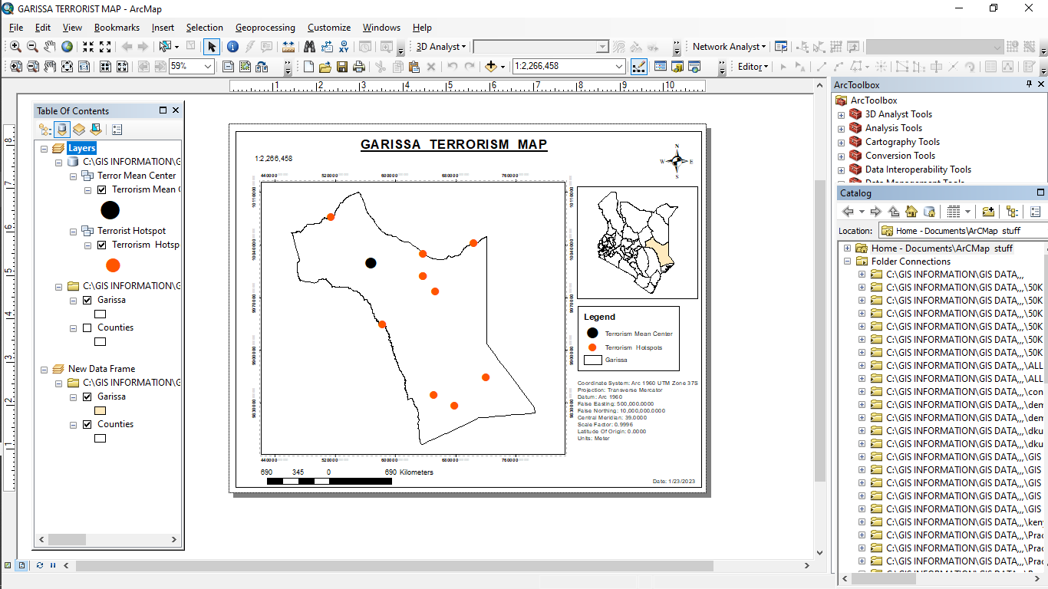Select the Measure tool
This screenshot has width=1048, height=589.
tap(288, 45)
